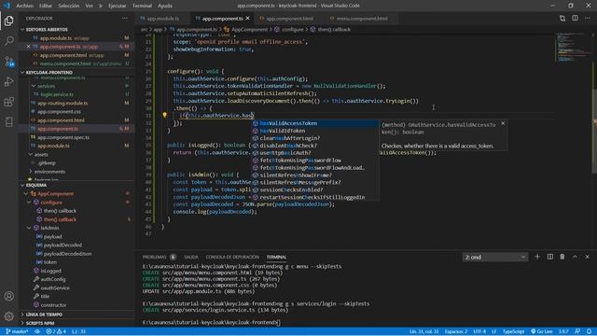Expand the environments folder
This screenshot has width=597, height=336.
[31, 172]
